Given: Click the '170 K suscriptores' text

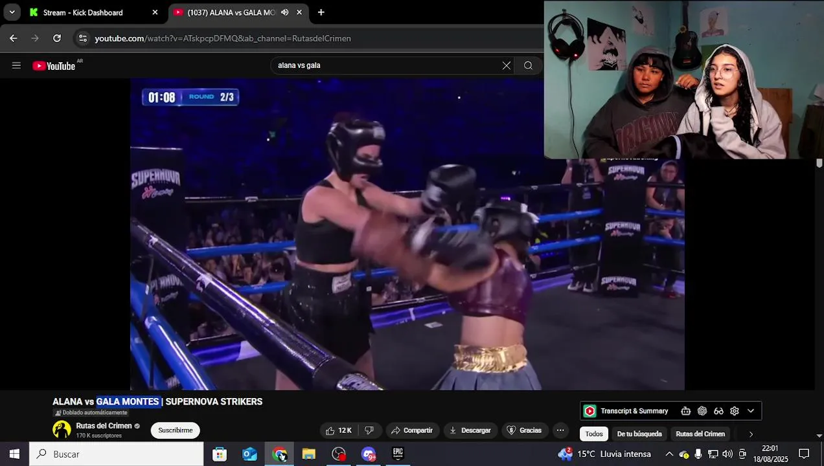Looking at the screenshot, I should (98, 436).
